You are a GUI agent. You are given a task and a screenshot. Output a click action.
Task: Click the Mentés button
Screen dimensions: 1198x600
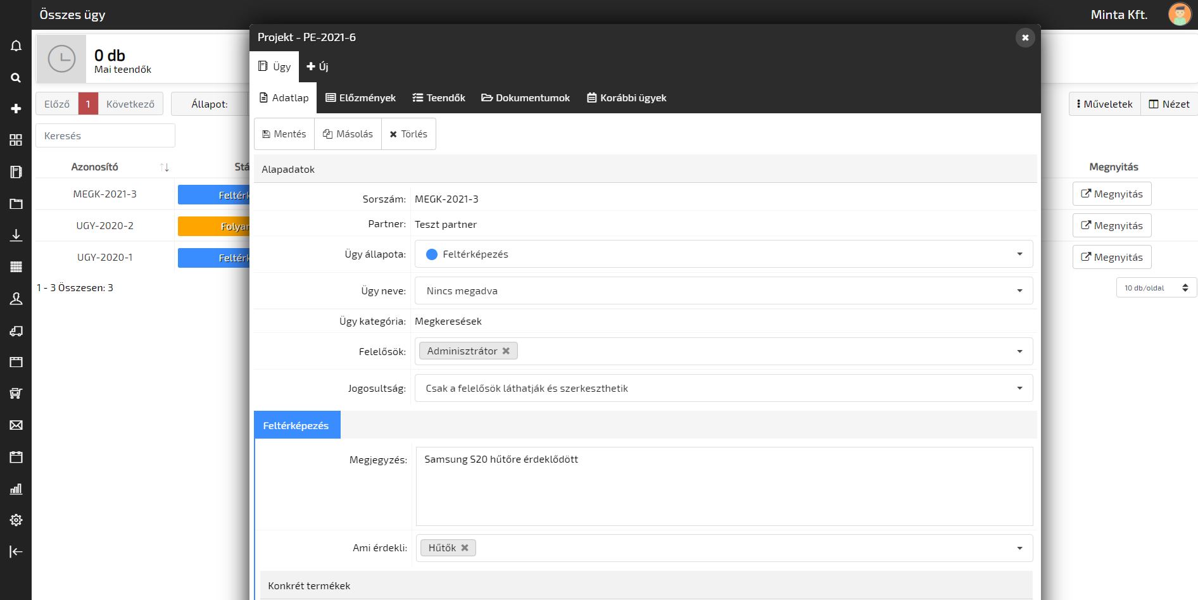coord(284,134)
